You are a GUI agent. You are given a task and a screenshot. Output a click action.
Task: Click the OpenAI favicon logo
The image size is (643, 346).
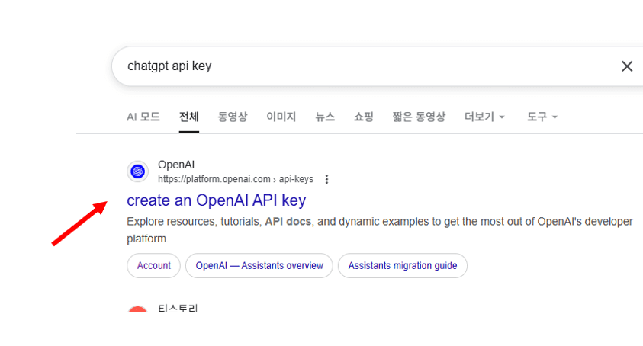pyautogui.click(x=138, y=171)
